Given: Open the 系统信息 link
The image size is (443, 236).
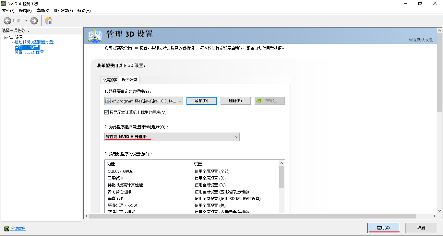Looking at the screenshot, I should 18,229.
